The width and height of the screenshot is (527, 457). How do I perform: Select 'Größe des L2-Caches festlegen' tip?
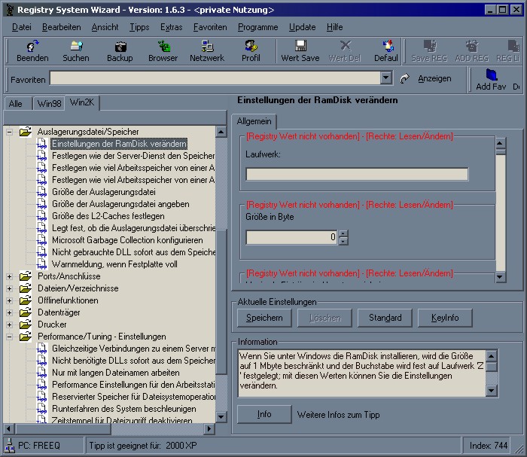108,216
